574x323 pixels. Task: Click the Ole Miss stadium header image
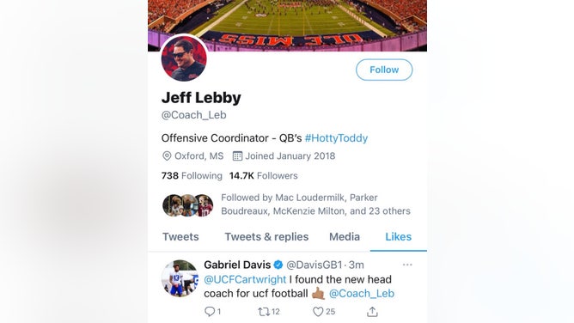click(287, 22)
